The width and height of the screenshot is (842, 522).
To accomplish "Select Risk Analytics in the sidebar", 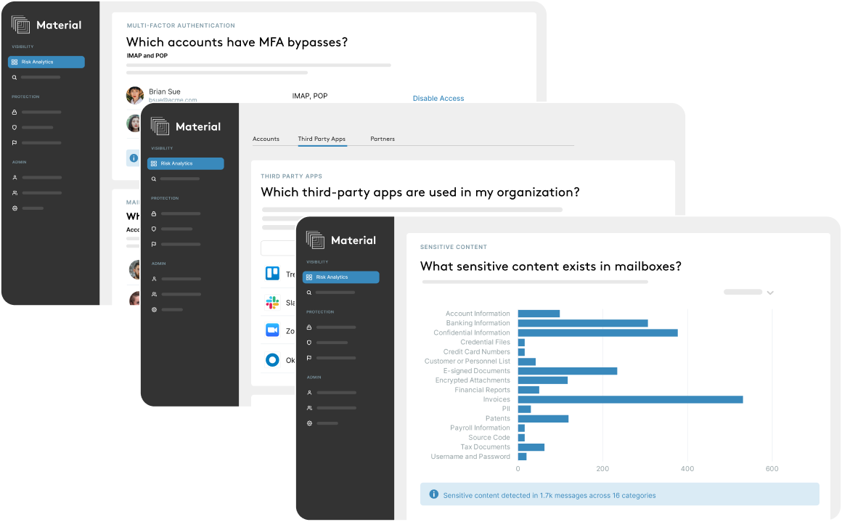I will [x=341, y=277].
